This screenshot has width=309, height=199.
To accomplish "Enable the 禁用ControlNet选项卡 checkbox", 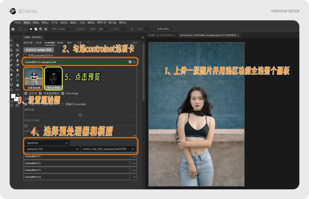I will 25,55.
